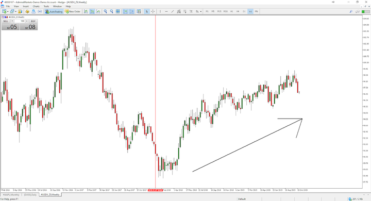Open the Navigator panel icon
Viewport: 371px width, 201px height.
point(33,11)
